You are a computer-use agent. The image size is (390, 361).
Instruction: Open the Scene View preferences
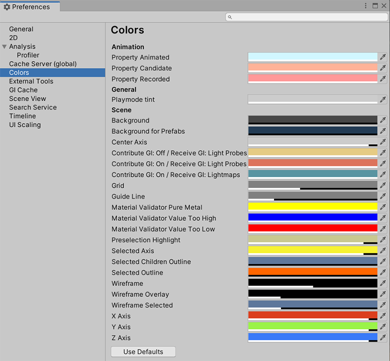pyautogui.click(x=27, y=99)
